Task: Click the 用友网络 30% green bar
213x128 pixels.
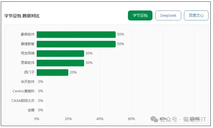Action: coord(60,53)
